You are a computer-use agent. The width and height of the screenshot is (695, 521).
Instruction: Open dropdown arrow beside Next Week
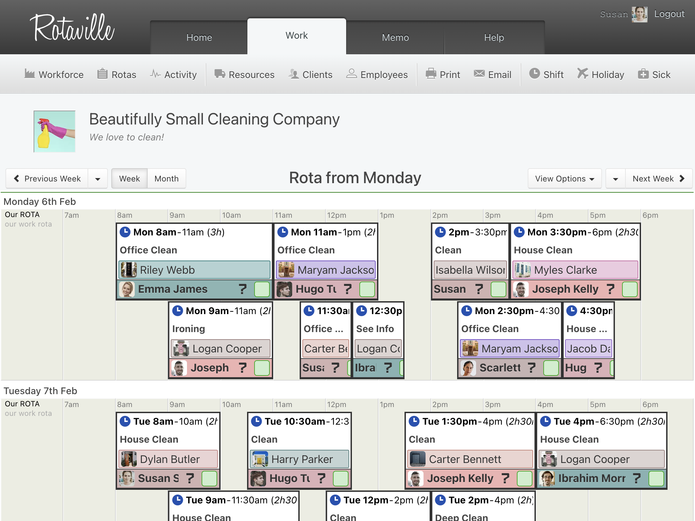coord(616,178)
